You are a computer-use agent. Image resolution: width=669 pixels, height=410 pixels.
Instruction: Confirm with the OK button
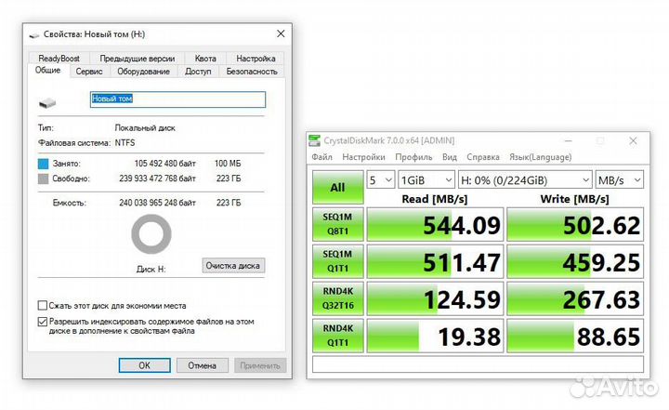144,365
